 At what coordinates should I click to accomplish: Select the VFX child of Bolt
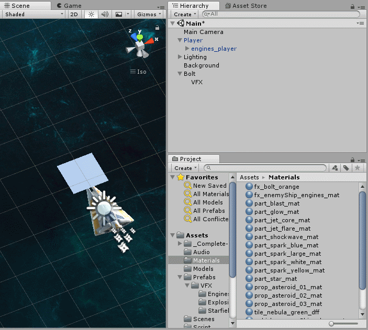click(197, 82)
